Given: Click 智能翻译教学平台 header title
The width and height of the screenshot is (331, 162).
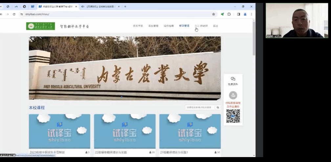Looking at the screenshot, I should (x=74, y=26).
